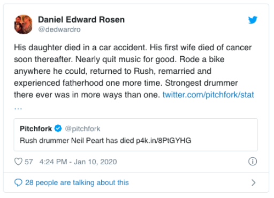Click '28 people are talking about this'
Screen dimensions: 274x198
77,182
